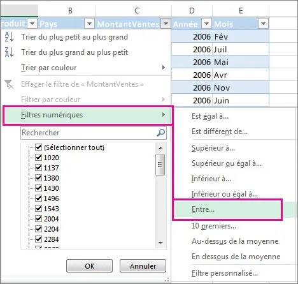Click the 2006 cell in the Fév row

pyautogui.click(x=192, y=36)
